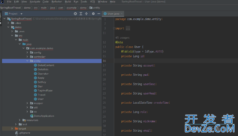Image resolution: width=238 pixels, height=136 pixels.
Task: Click the DetailIds class icon
Action: [x=35, y=70]
